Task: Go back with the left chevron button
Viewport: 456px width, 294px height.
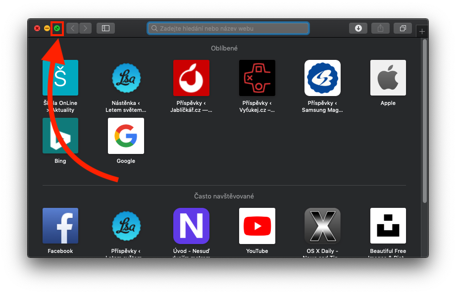Action: (72, 28)
